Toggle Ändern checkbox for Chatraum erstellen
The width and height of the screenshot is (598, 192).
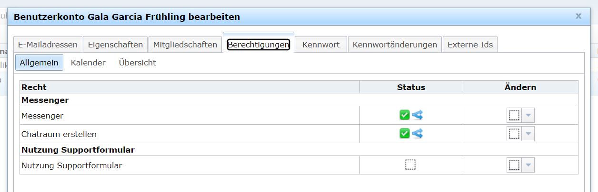pos(514,134)
